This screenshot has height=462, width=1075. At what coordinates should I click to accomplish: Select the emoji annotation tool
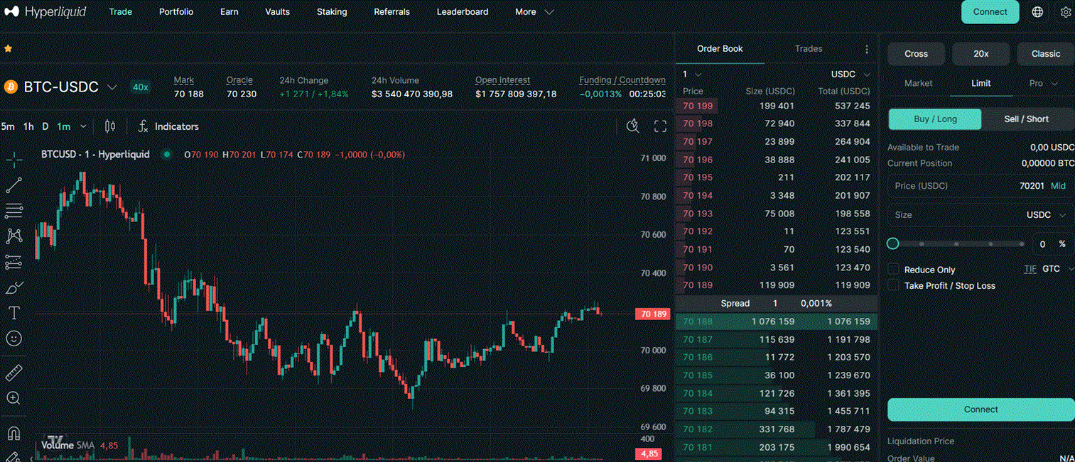click(x=13, y=339)
